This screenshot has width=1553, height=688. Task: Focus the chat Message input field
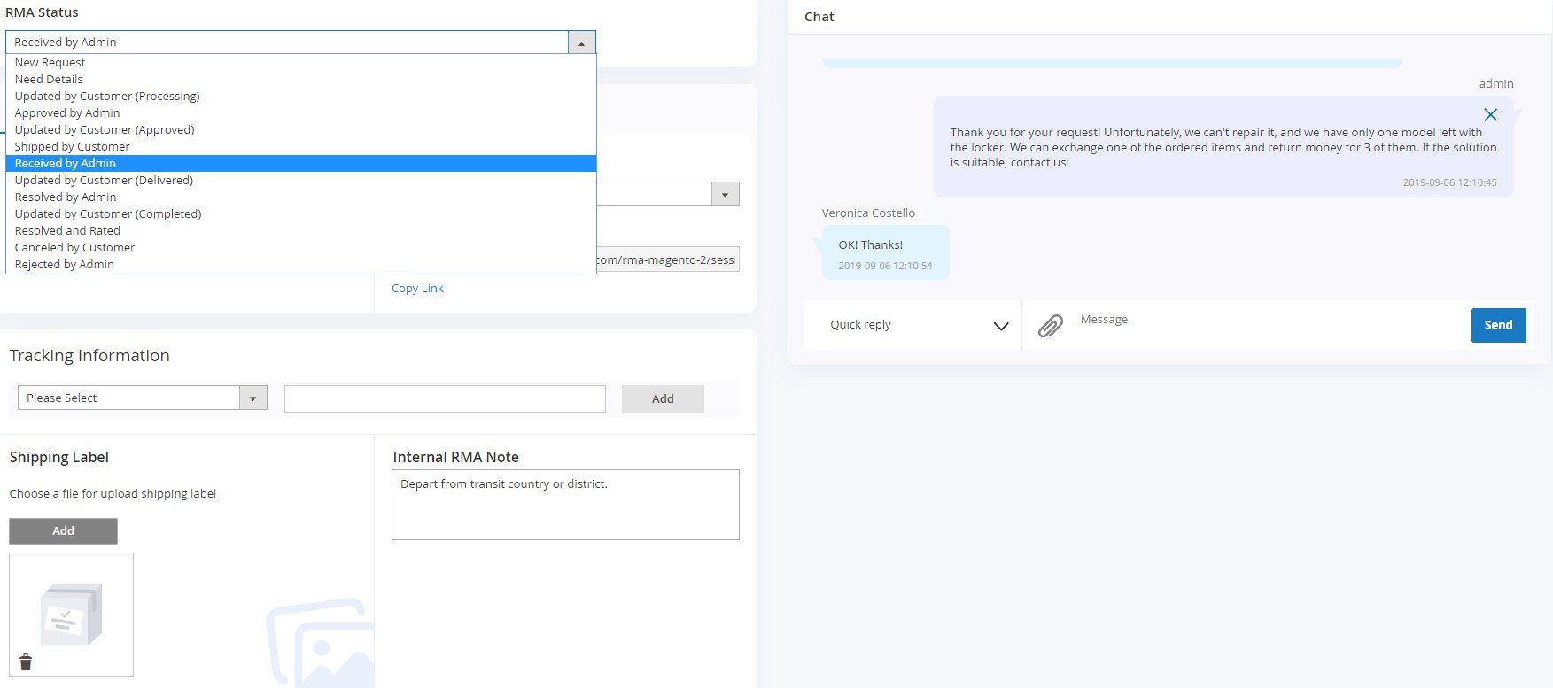[1270, 325]
